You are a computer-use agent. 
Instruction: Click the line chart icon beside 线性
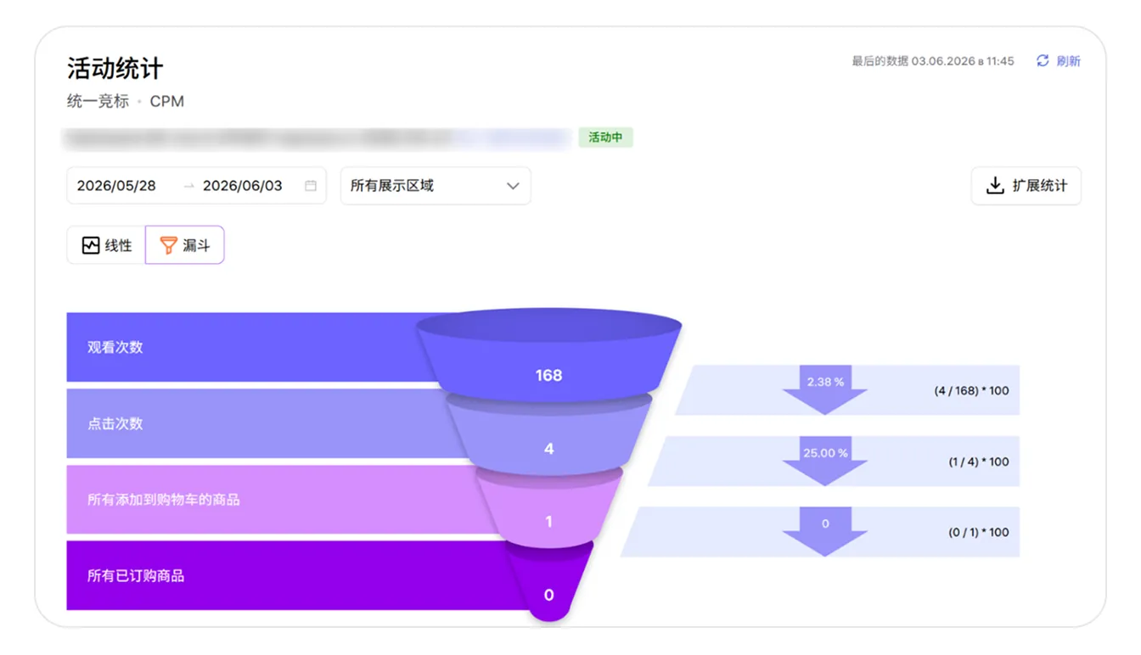(x=91, y=245)
